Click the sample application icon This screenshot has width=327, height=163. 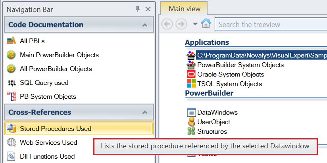point(191,55)
